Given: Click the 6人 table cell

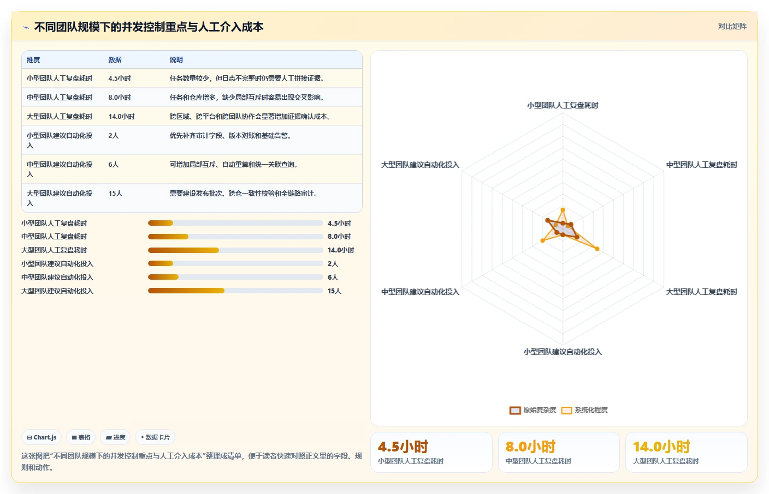Looking at the screenshot, I should pos(113,165).
